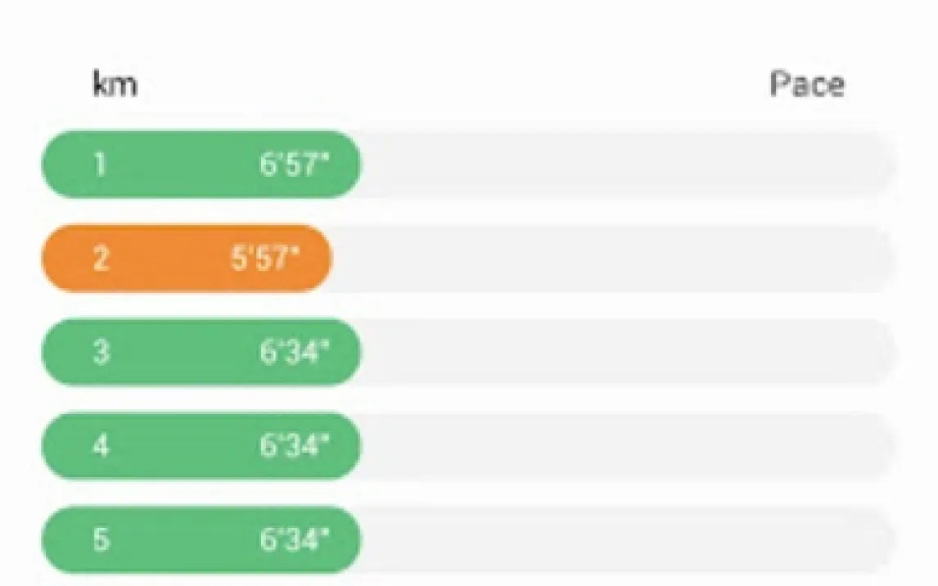Click the split number 2 label
938x586 pixels.
click(x=101, y=258)
